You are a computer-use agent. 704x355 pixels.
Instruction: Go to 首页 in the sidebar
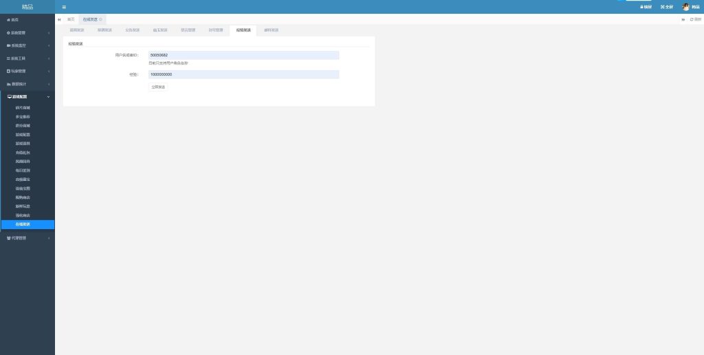pyautogui.click(x=14, y=20)
